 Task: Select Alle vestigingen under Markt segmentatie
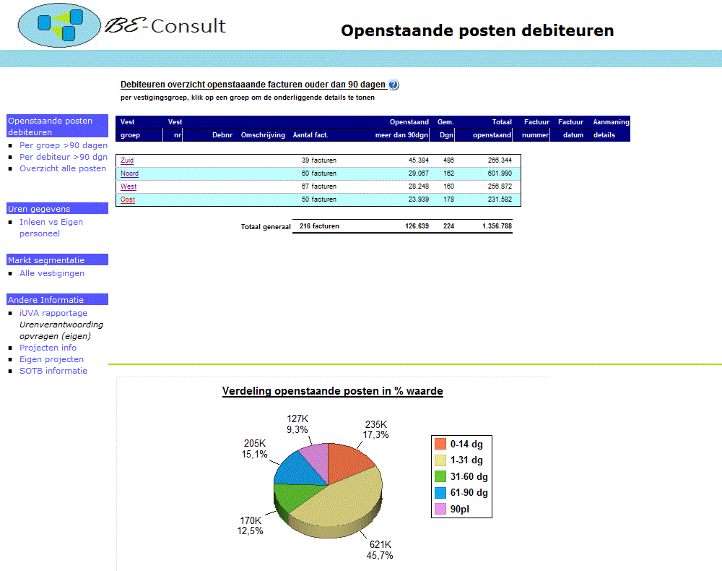[x=51, y=273]
